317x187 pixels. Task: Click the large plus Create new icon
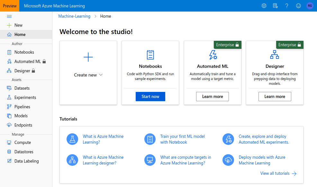click(88, 58)
